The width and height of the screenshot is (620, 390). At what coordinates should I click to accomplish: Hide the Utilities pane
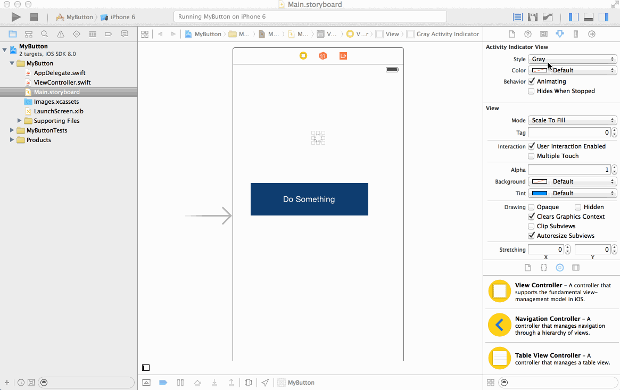click(604, 17)
